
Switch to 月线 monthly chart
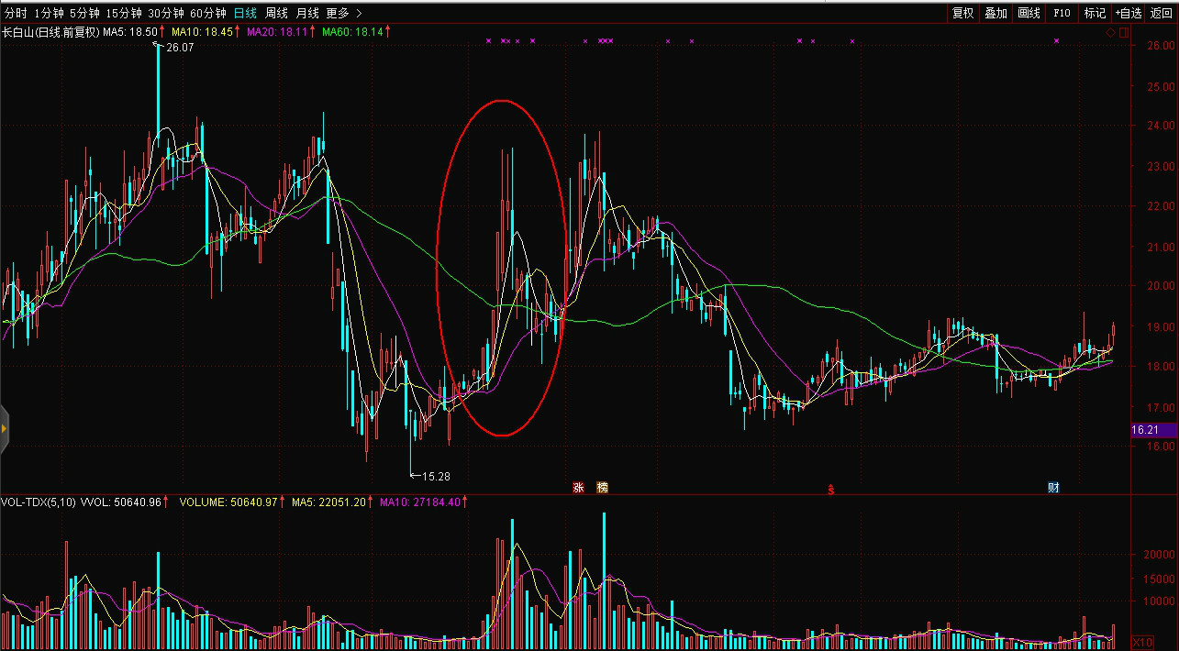coord(306,13)
